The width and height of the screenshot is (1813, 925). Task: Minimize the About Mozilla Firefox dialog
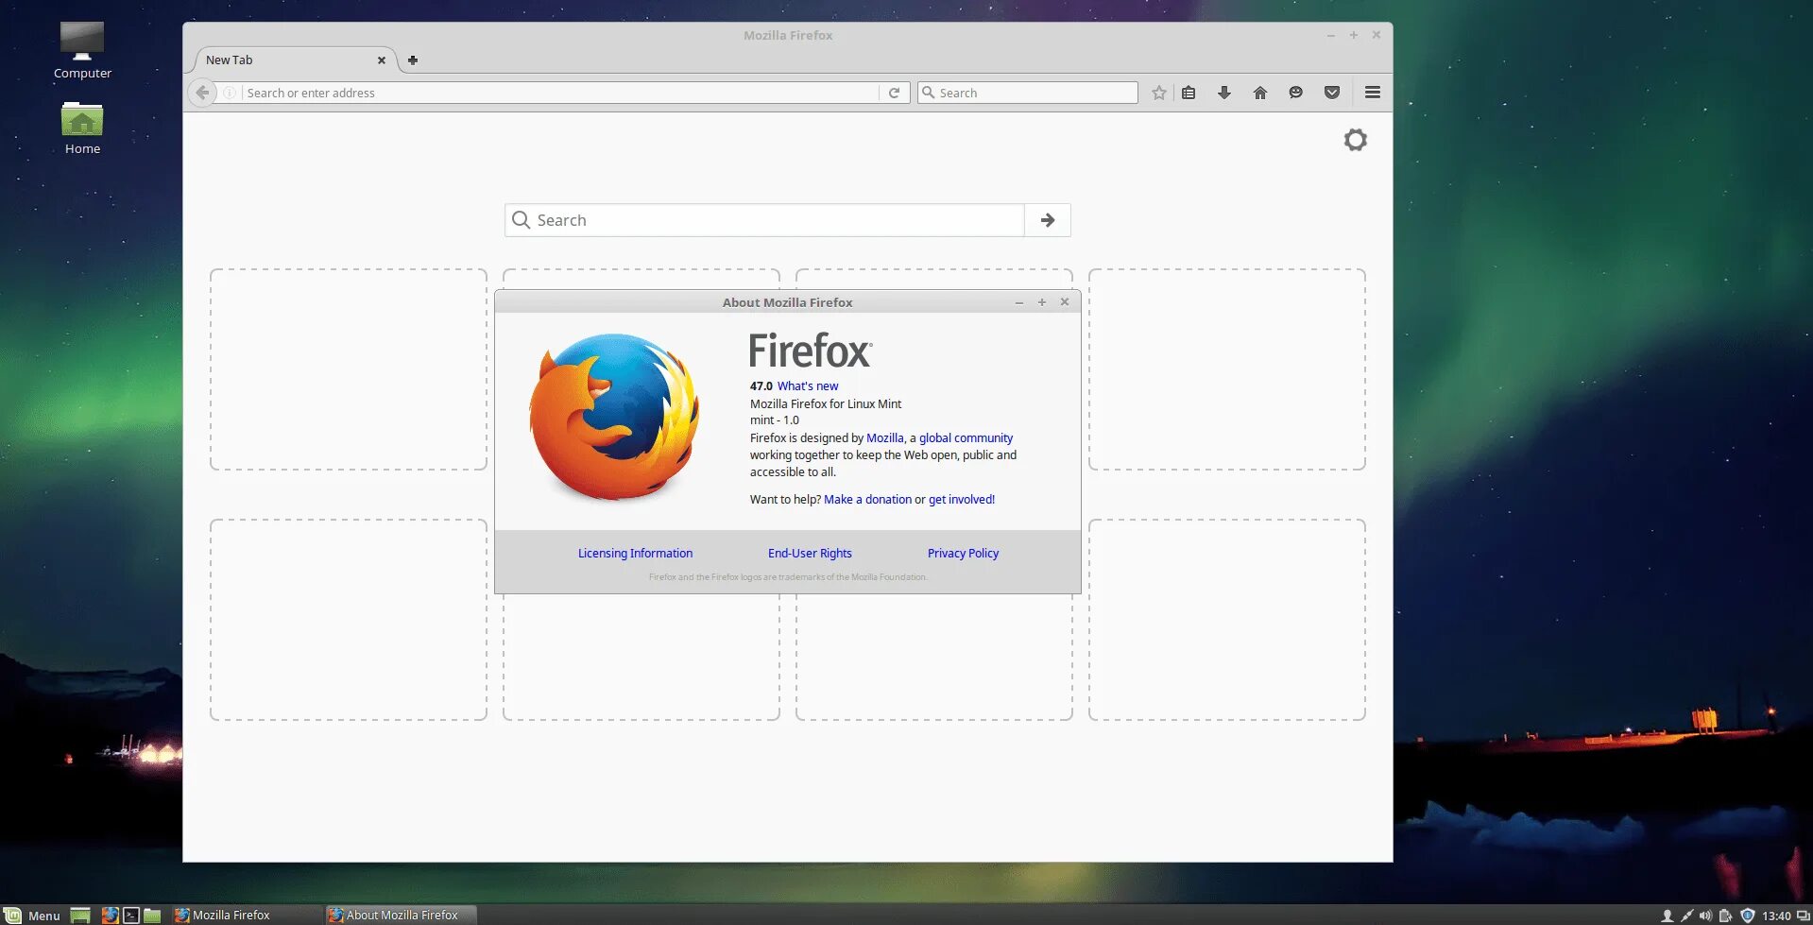coord(1019,302)
